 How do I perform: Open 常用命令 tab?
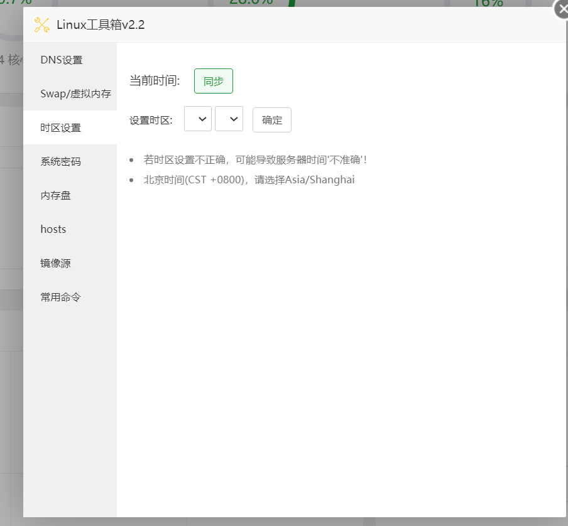[x=70, y=298]
